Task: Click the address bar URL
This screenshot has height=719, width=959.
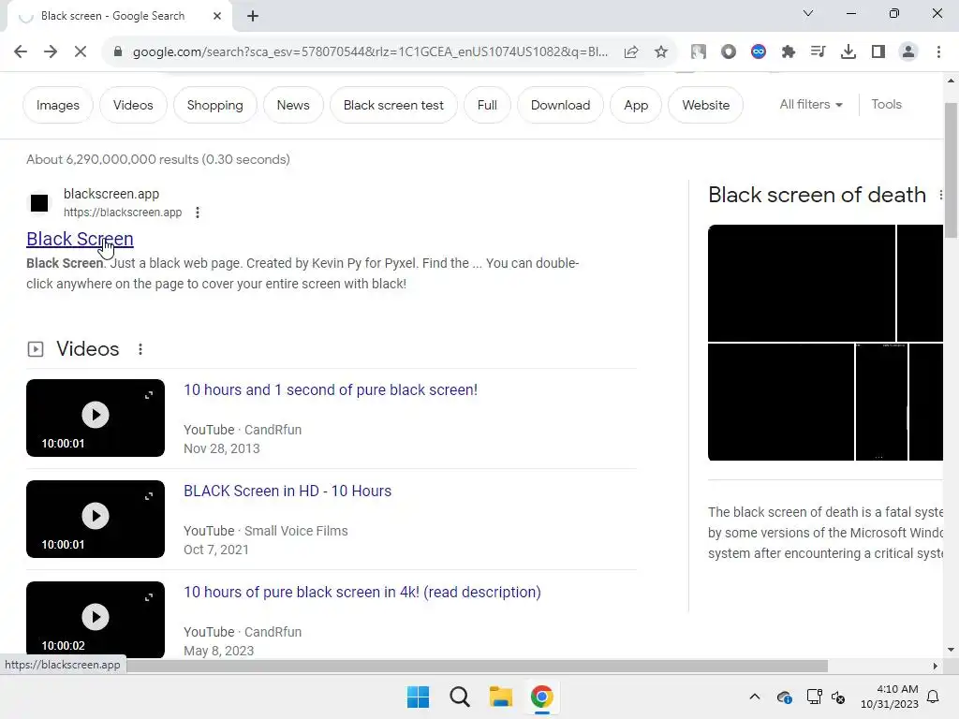Action: pyautogui.click(x=370, y=52)
